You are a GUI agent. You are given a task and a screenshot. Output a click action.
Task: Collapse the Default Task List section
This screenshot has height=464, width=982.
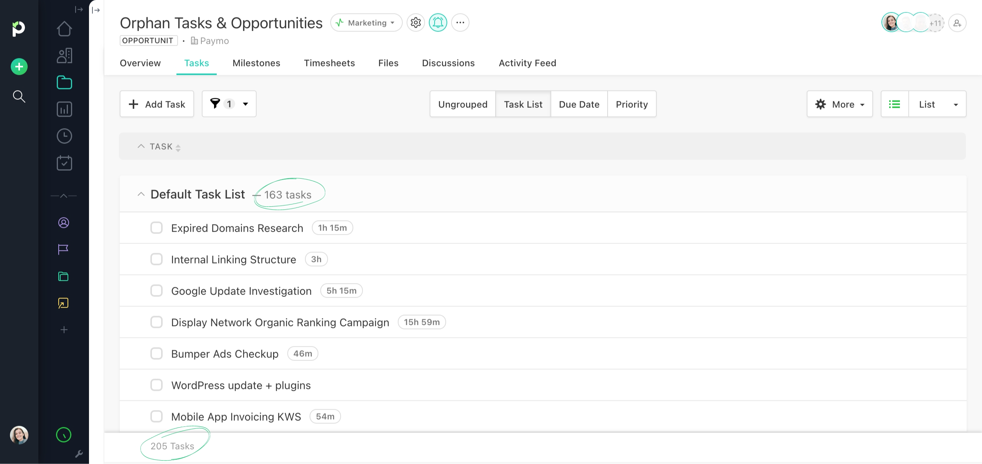pos(141,194)
